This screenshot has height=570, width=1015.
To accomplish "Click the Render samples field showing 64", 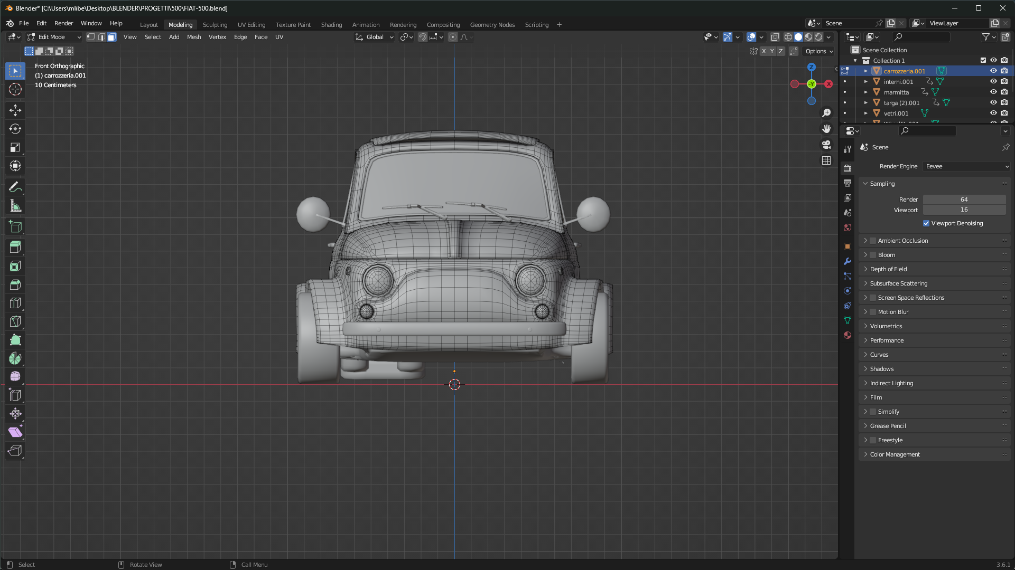I will coord(964,199).
